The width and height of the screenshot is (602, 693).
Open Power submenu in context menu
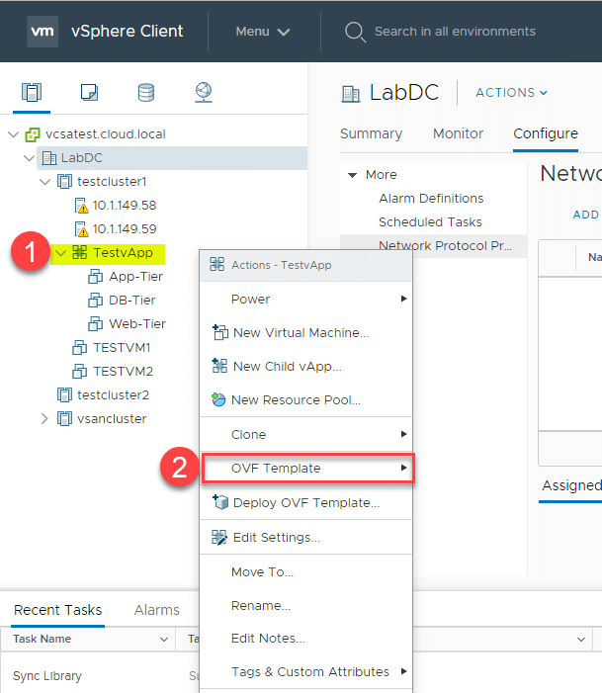coord(305,300)
